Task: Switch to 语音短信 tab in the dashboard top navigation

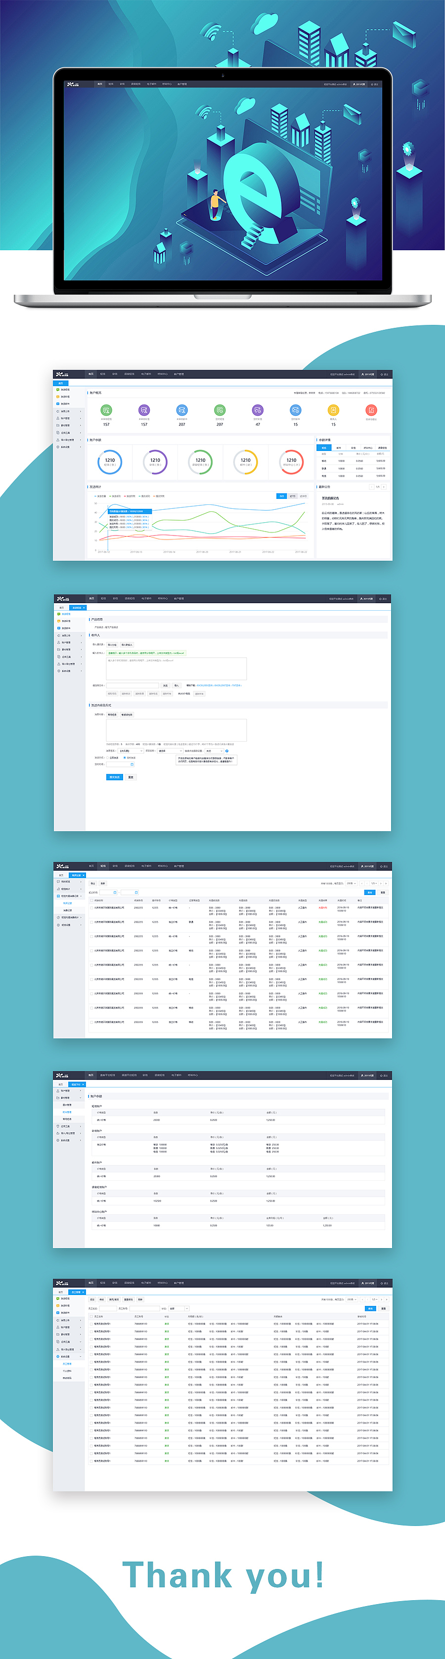Action: (x=130, y=373)
